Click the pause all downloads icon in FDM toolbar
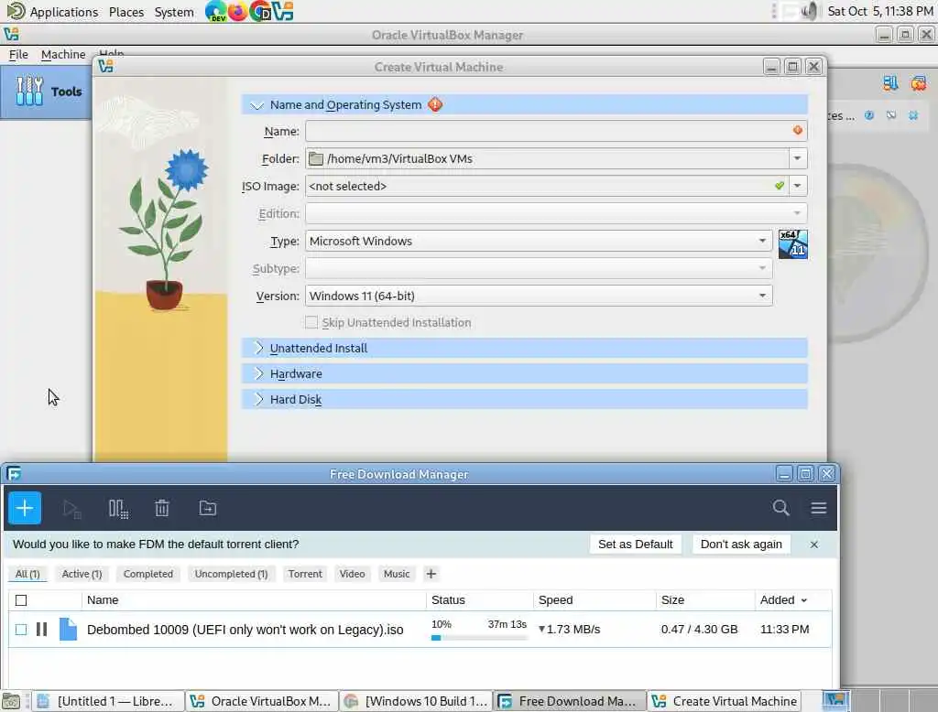The height and width of the screenshot is (712, 938). (x=118, y=509)
